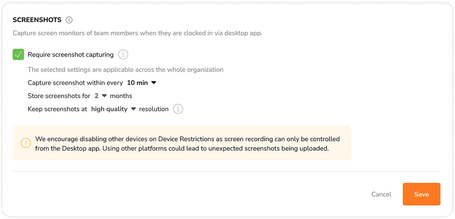Expand the arrow next to 10 min
This screenshot has height=219, width=455.
coord(154,83)
